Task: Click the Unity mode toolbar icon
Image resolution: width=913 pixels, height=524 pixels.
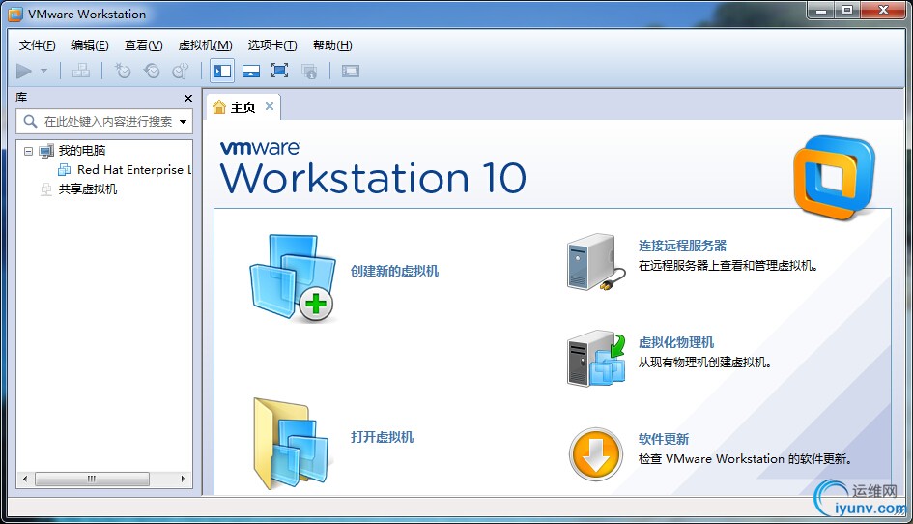Action: pos(308,72)
